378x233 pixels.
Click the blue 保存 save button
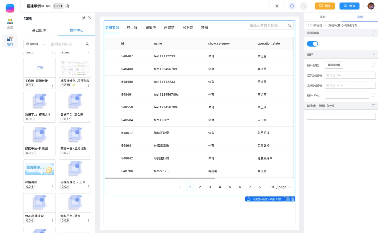click(349, 6)
